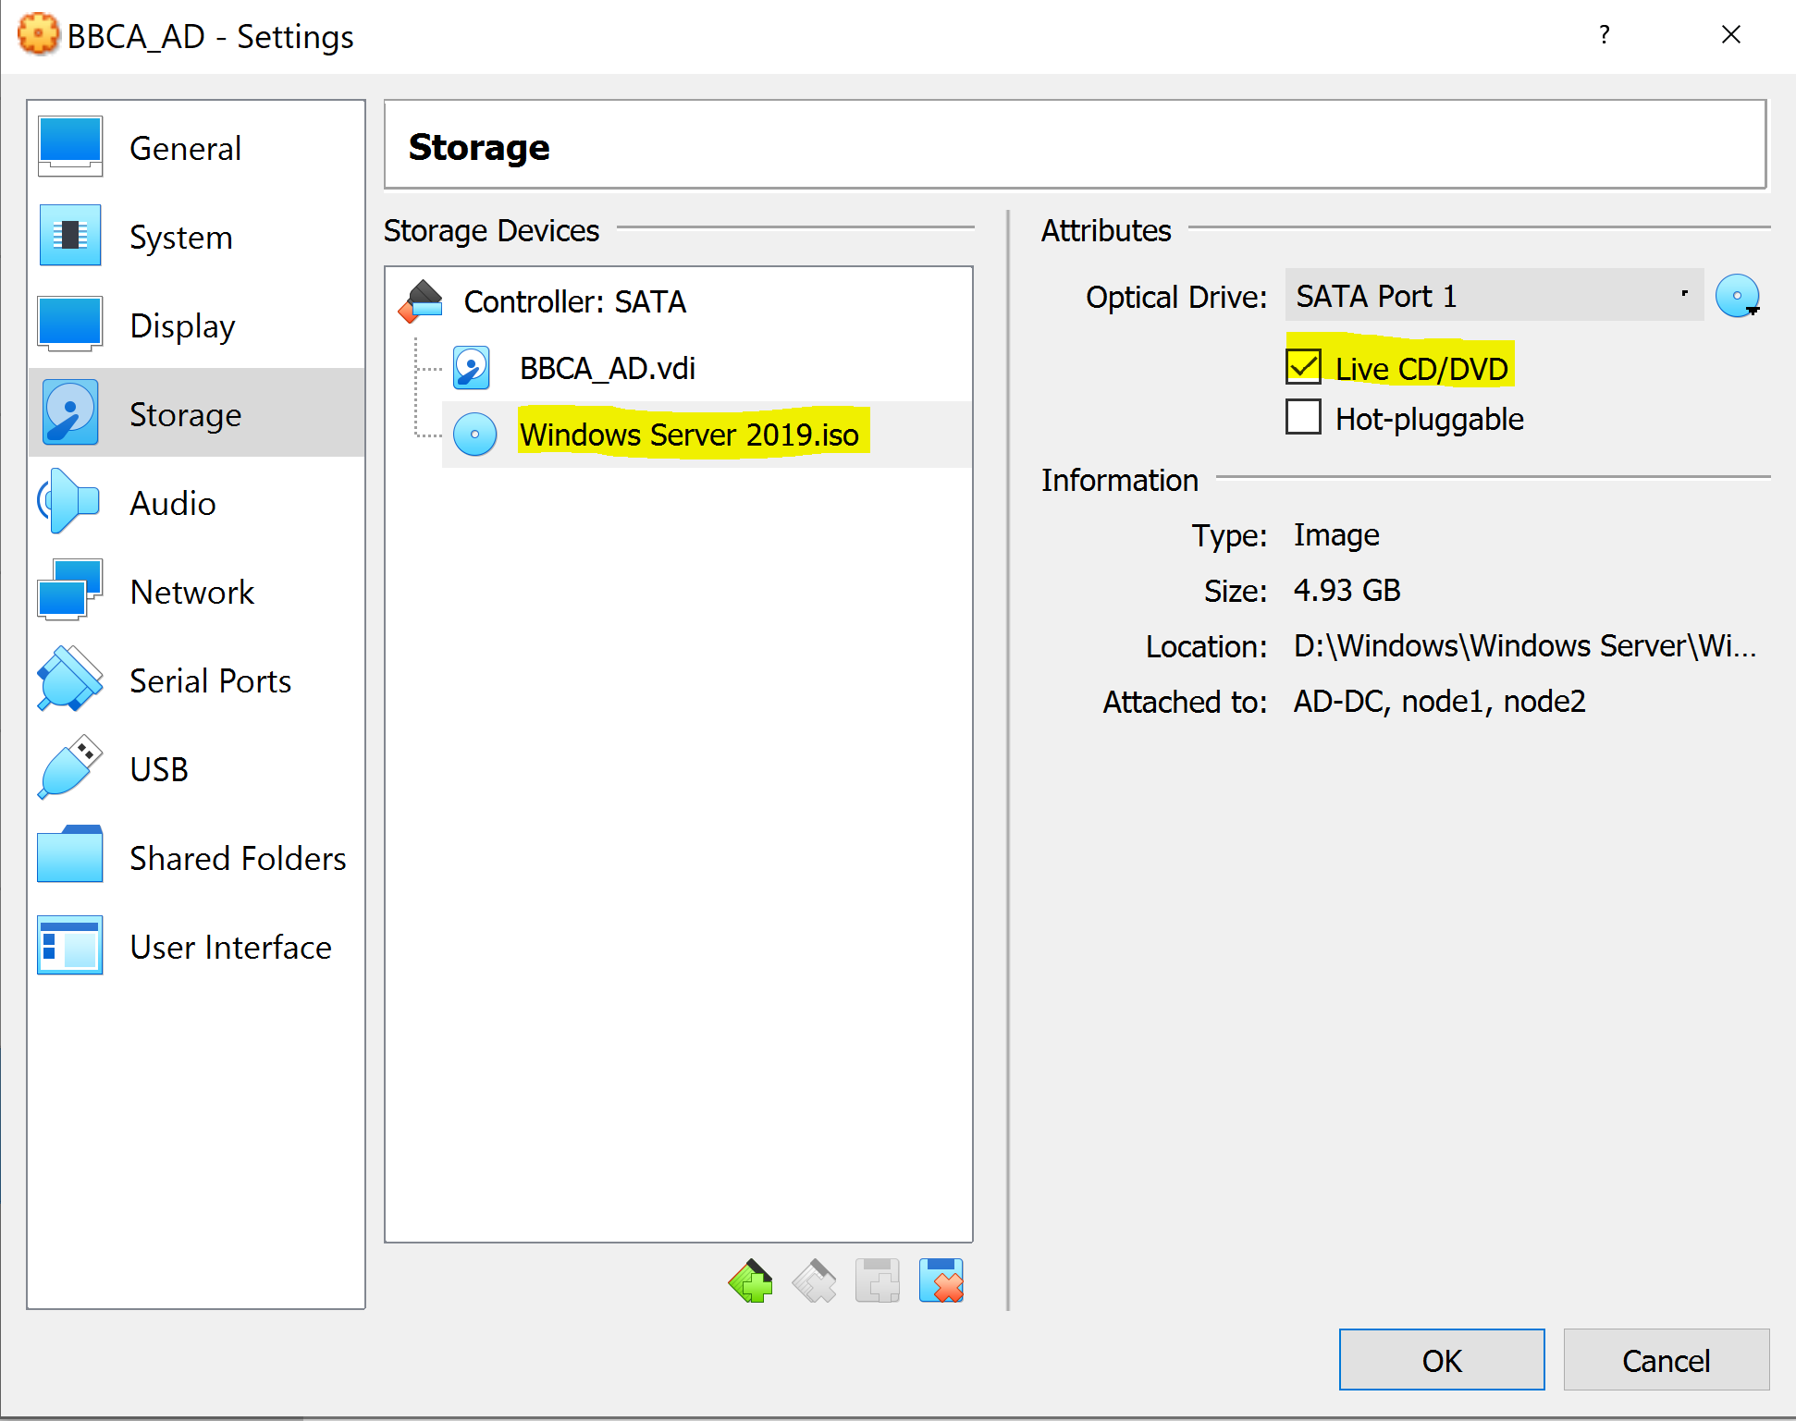This screenshot has height=1421, width=1796.
Task: Click the add storage attachment icon
Action: click(878, 1280)
